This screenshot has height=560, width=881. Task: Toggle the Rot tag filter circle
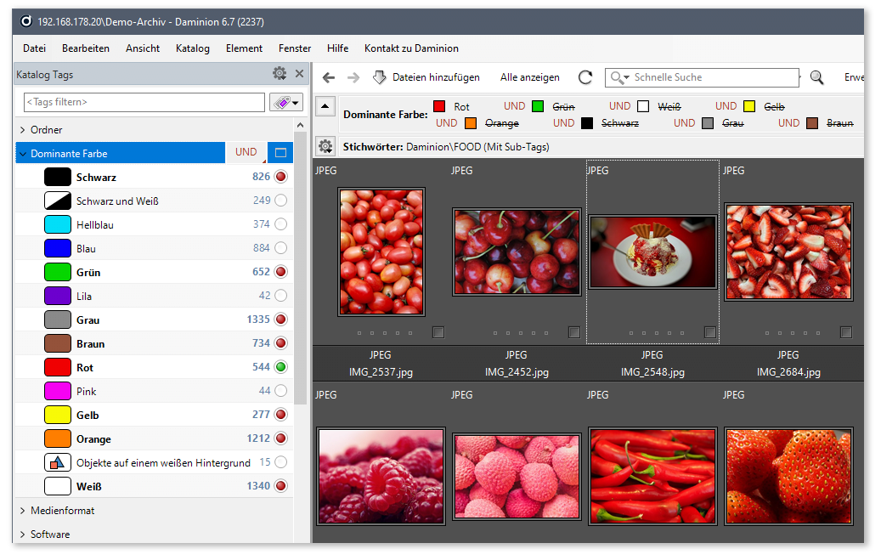pos(281,367)
